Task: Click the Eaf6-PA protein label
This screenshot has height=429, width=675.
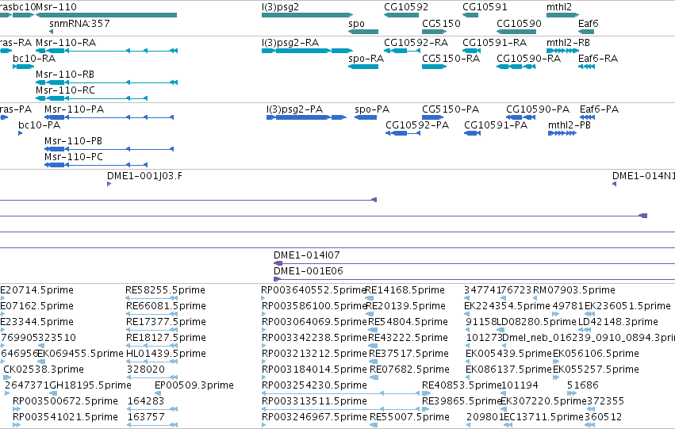Action: tap(599, 109)
